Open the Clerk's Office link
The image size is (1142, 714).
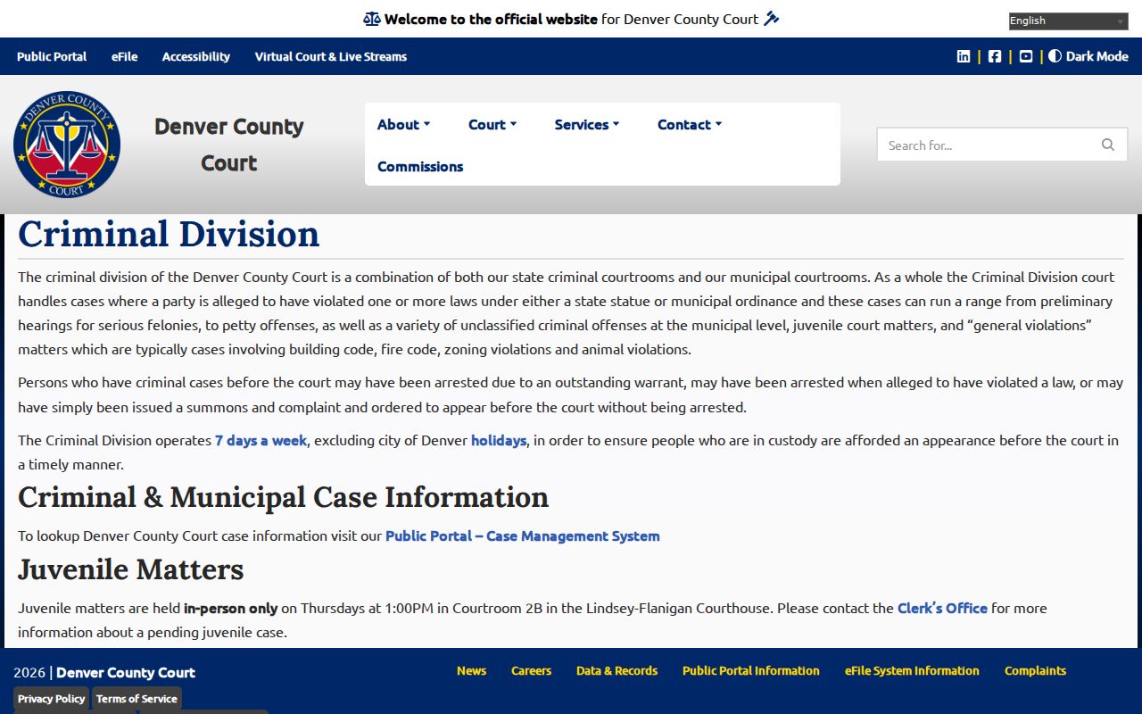pos(942,609)
